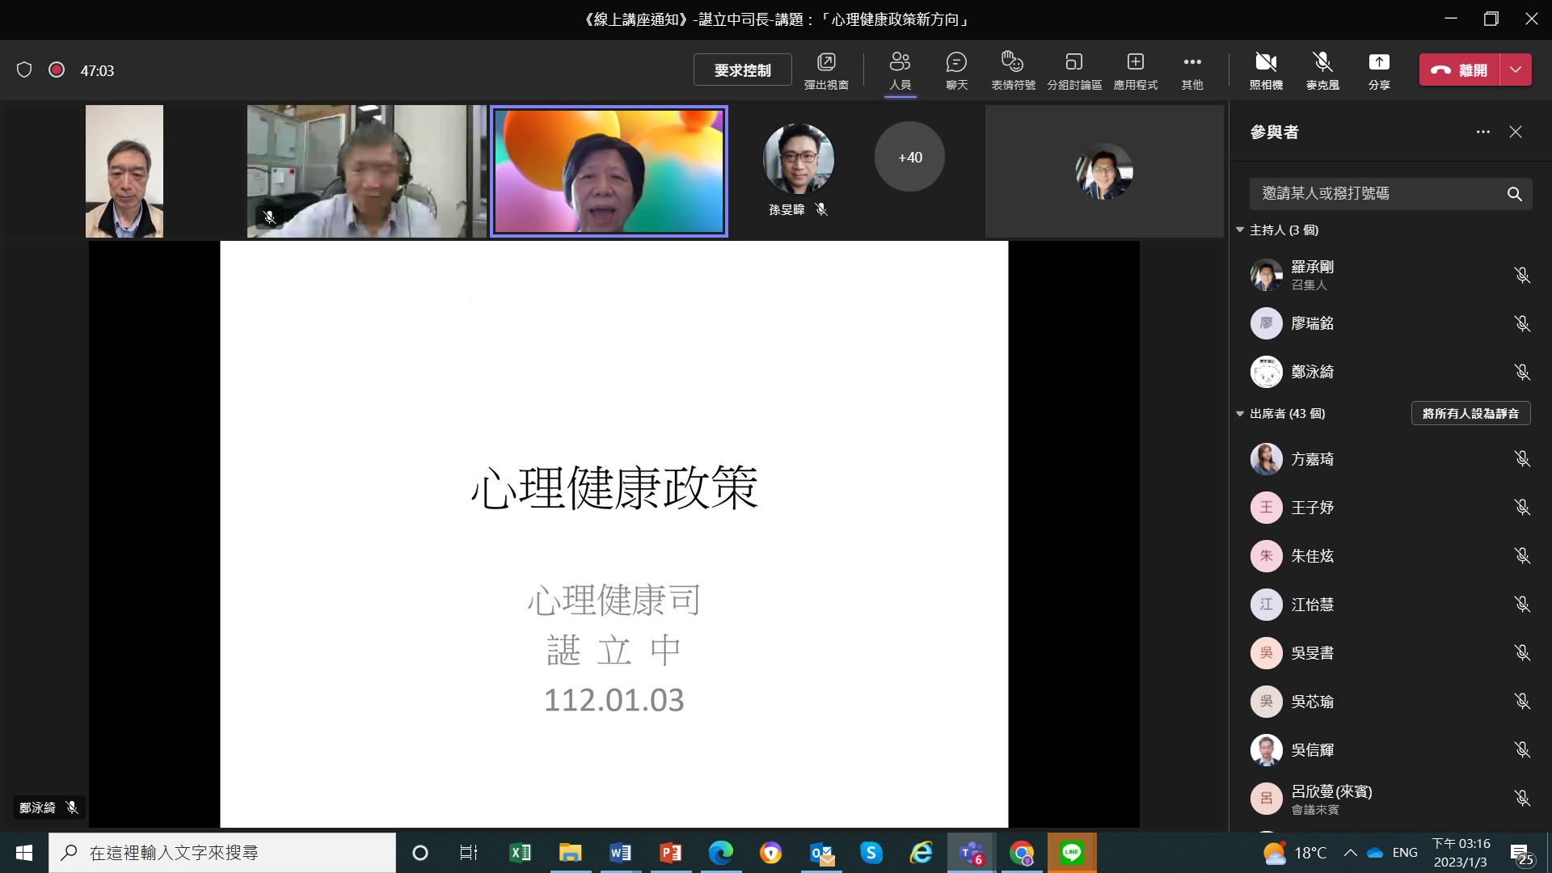This screenshot has width=1552, height=873.
Task: Select the colorful-background video thumbnail
Action: coord(609,171)
